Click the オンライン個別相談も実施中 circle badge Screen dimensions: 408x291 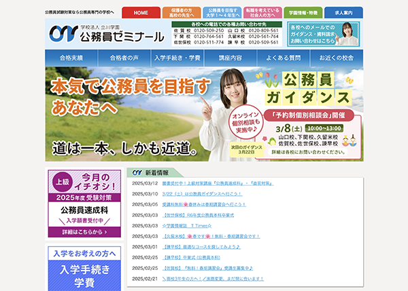pos(246,122)
